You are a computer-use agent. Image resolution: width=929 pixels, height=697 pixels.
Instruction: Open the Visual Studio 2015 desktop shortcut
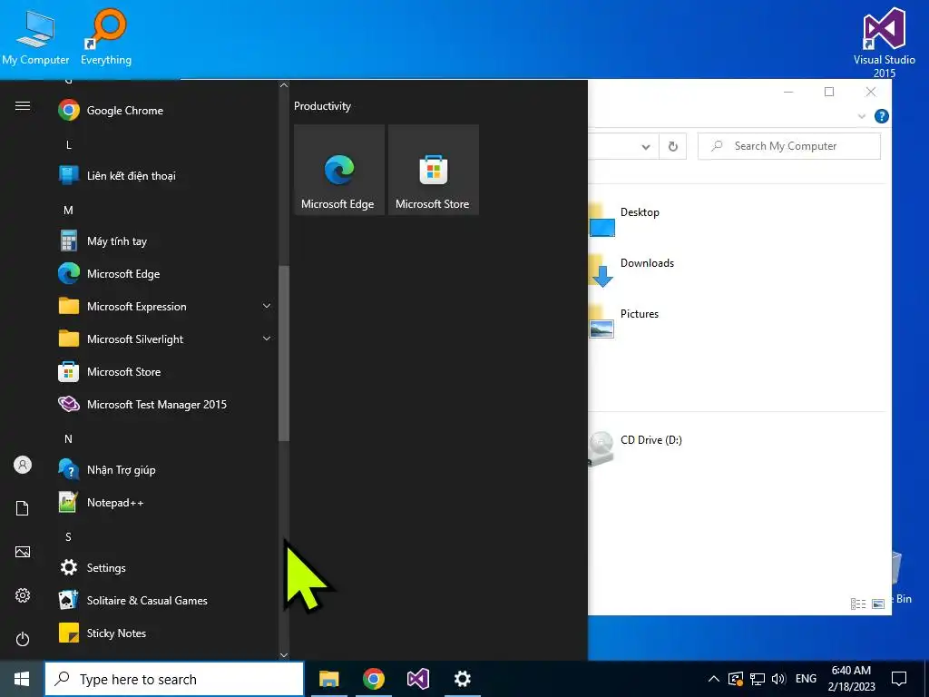tap(884, 44)
